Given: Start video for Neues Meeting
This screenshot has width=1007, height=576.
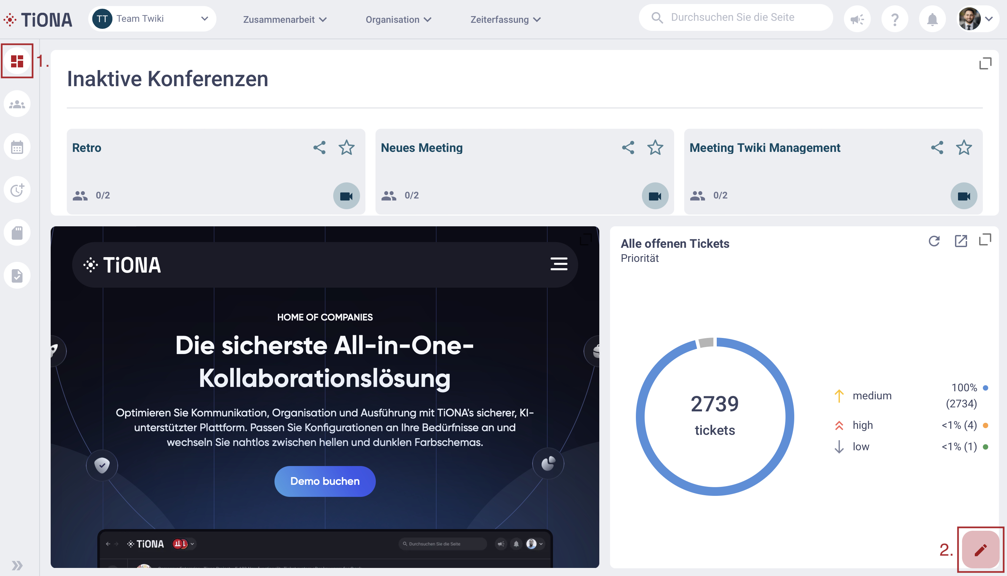Looking at the screenshot, I should (x=655, y=196).
